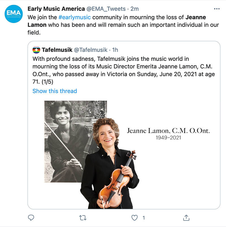Click the @Tafelmusik handle
This screenshot has width=226, height=227.
click(90, 50)
